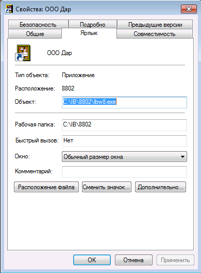Switch to the Совместимость tab
The height and width of the screenshot is (273, 201).
tap(155, 34)
